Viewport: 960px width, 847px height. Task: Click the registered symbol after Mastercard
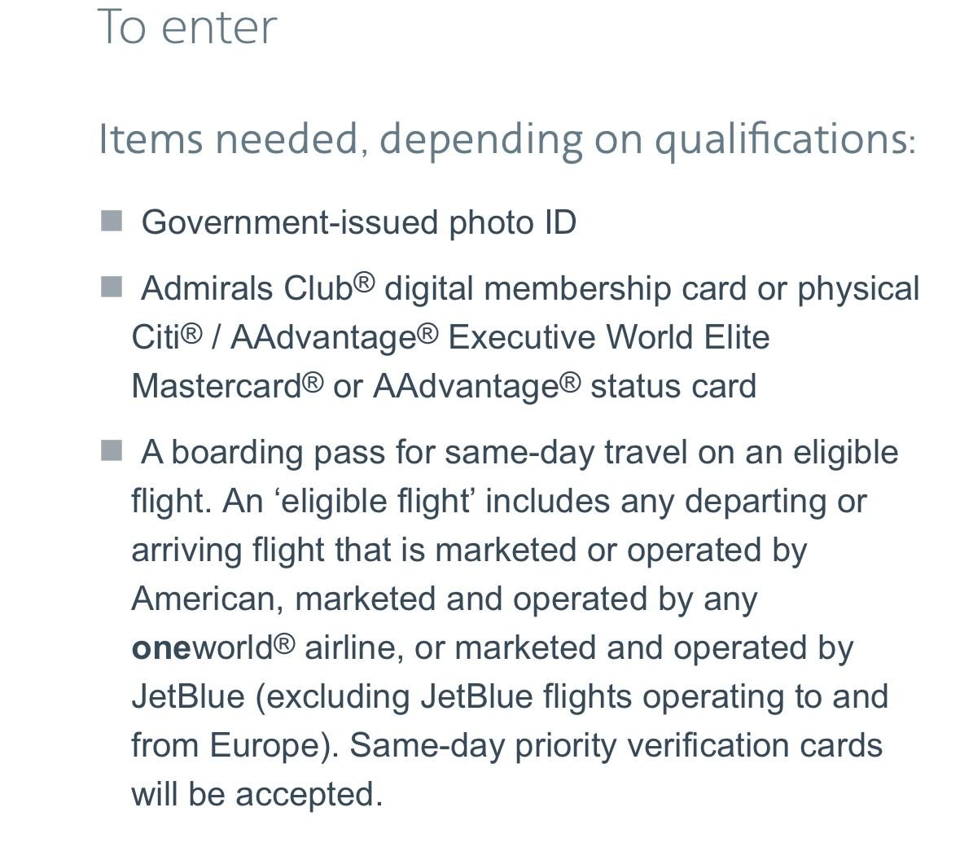click(313, 380)
